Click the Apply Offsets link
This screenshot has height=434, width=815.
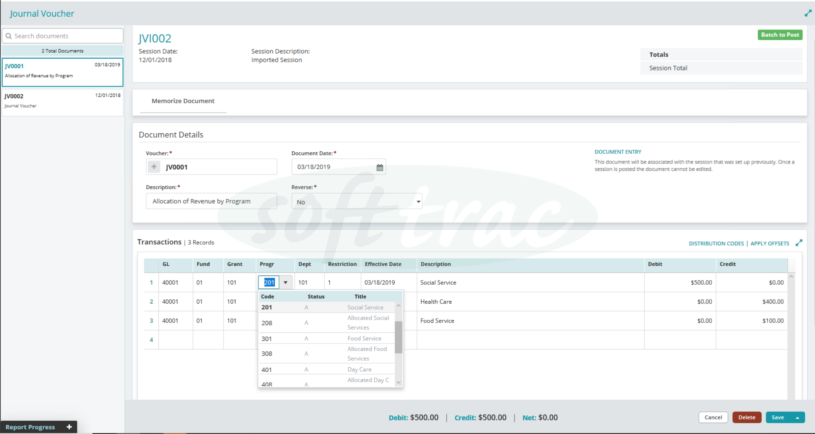pyautogui.click(x=770, y=243)
